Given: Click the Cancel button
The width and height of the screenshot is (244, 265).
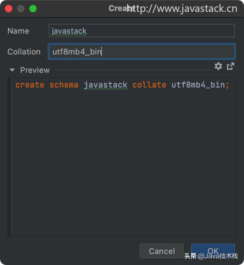Looking at the screenshot, I should click(162, 251).
